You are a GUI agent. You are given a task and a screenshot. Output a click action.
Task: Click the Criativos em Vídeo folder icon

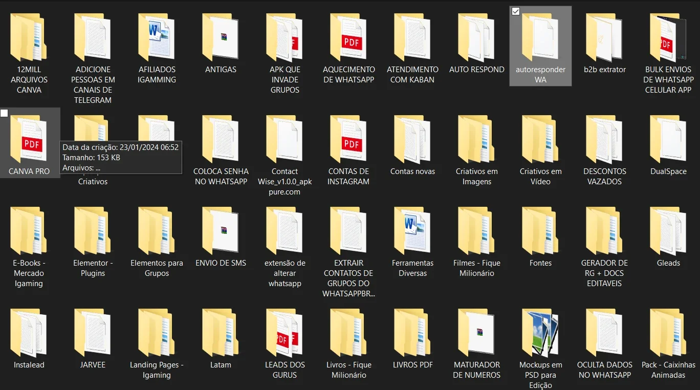coord(540,139)
